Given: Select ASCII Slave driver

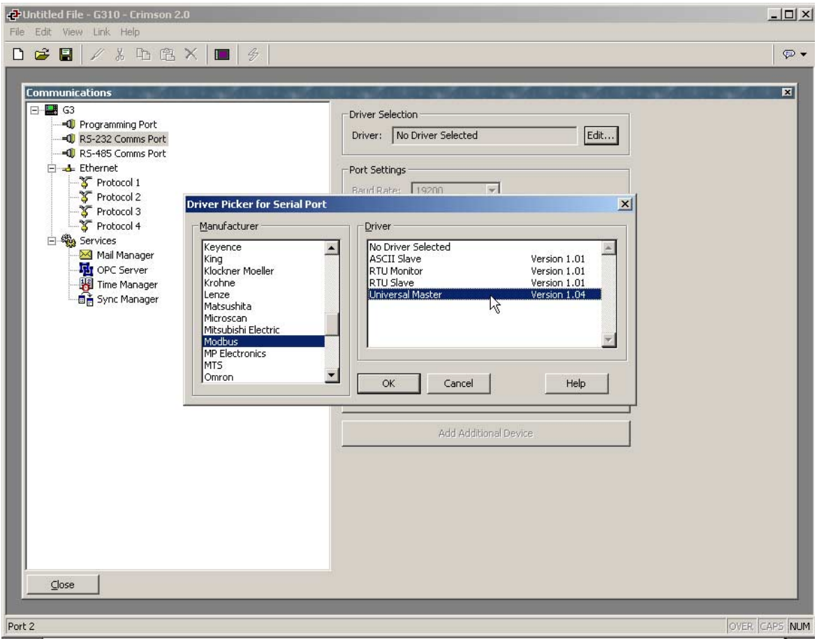Looking at the screenshot, I should (x=484, y=259).
